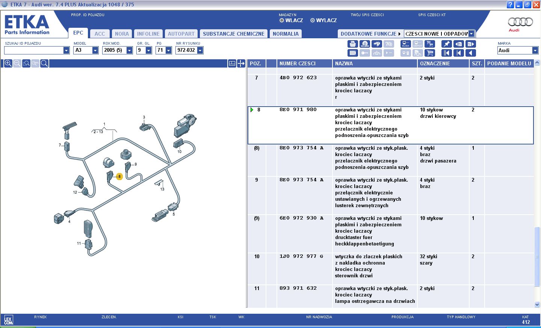Click the LEX CON logo icon

pos(8,320)
